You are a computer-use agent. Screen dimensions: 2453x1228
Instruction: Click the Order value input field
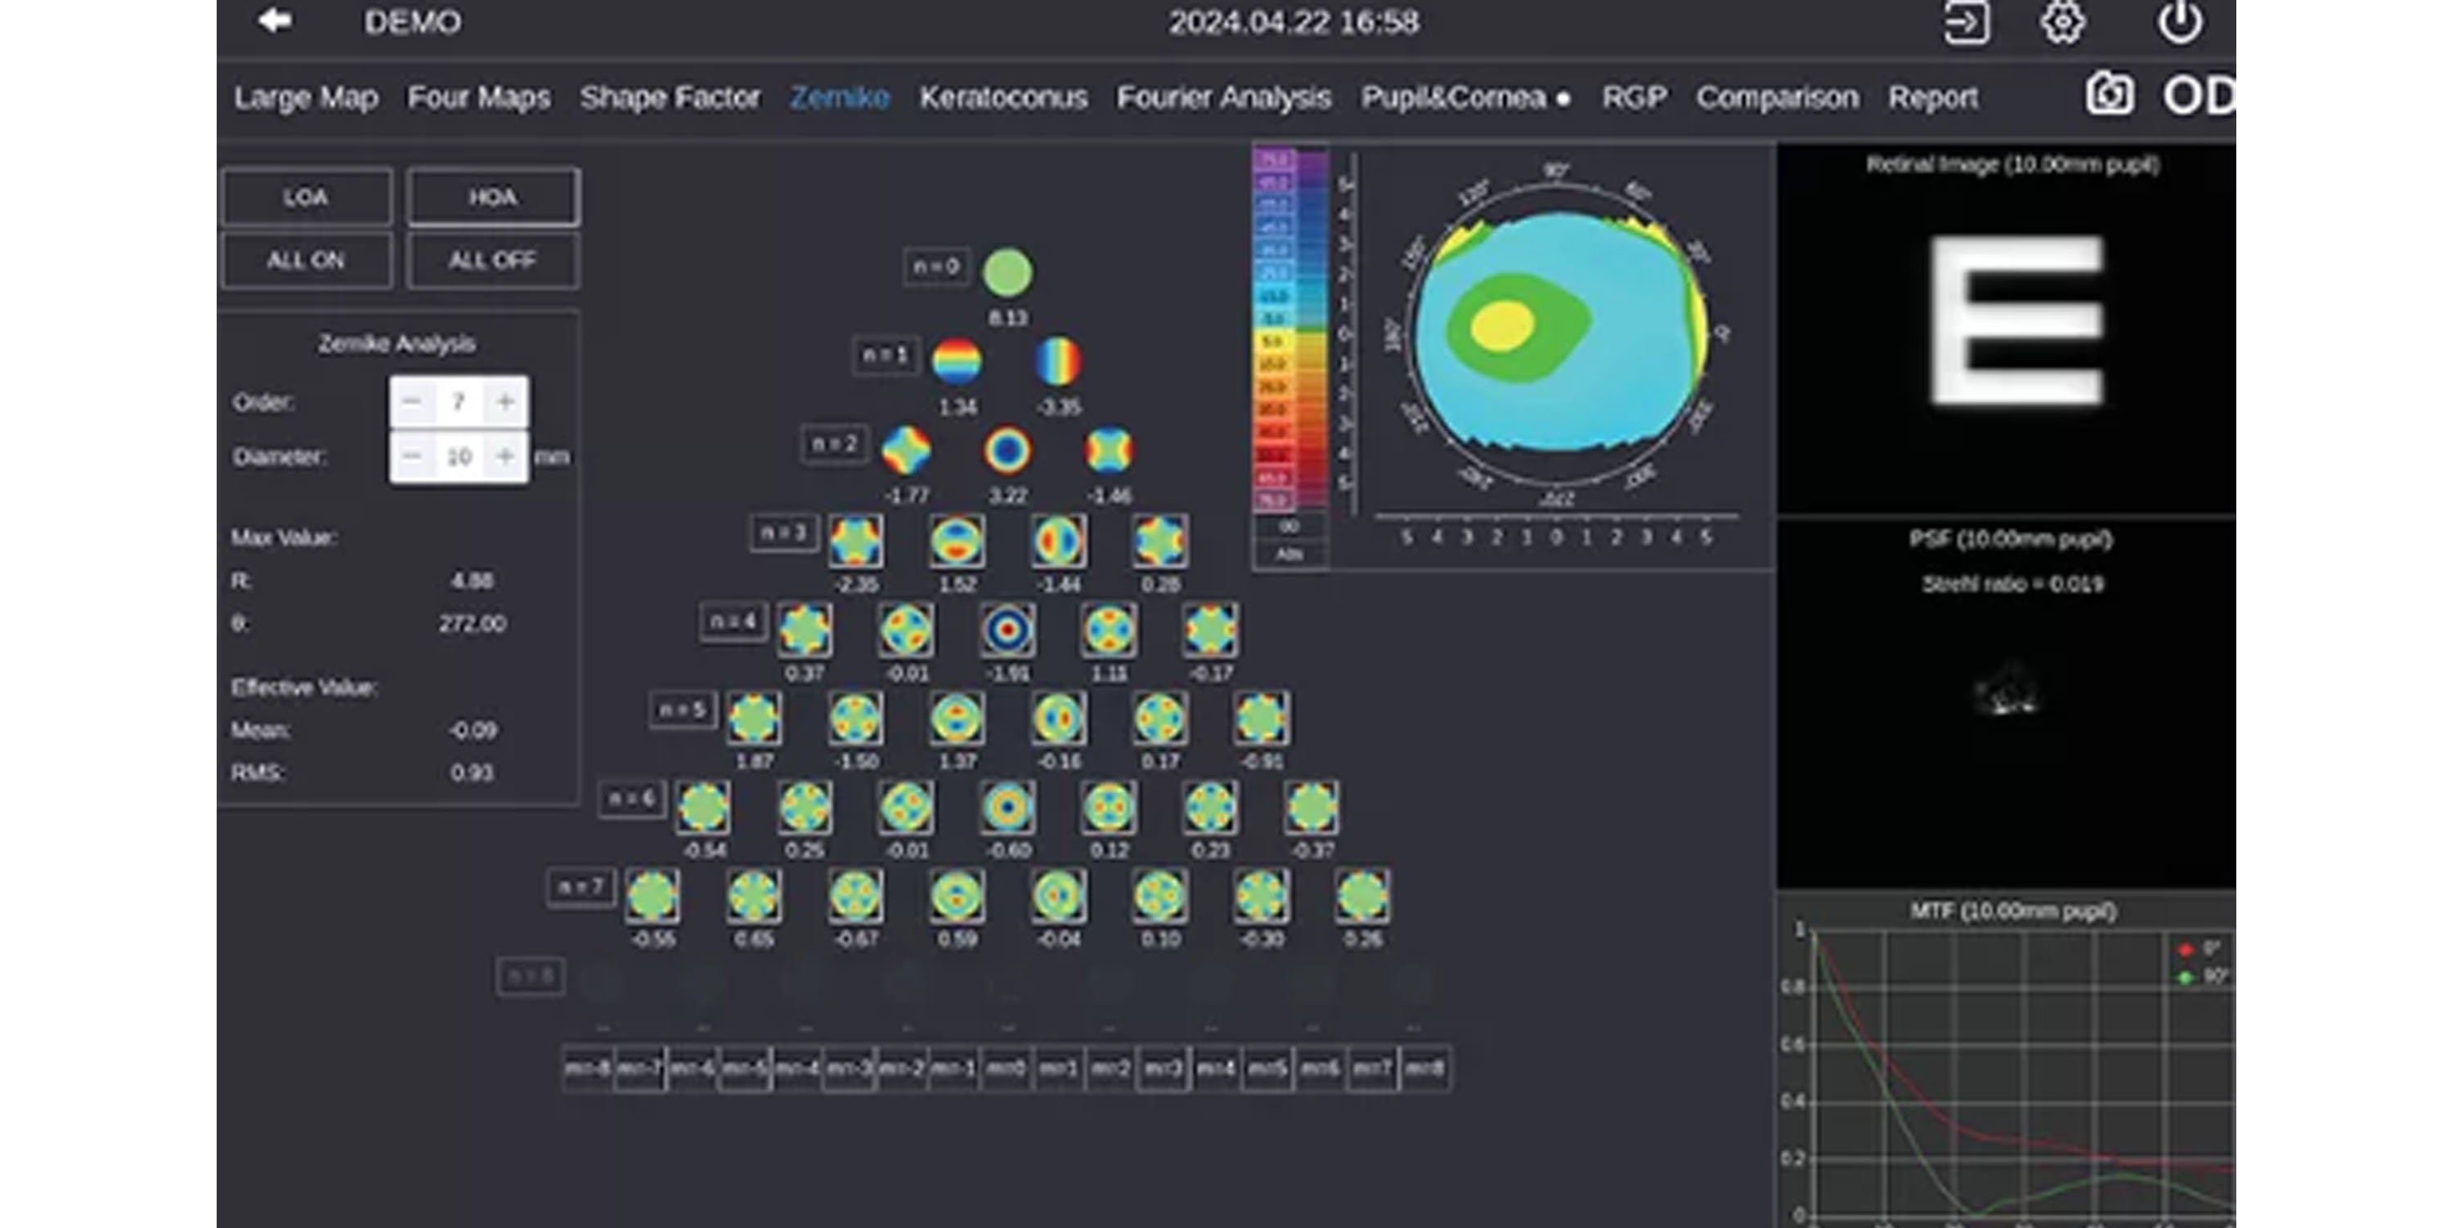click(x=458, y=401)
